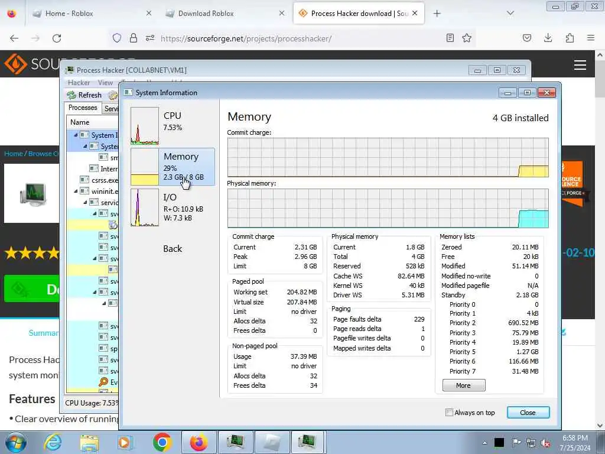The image size is (605, 454).
Task: Open the SourceForge hamburger menu
Action: pyautogui.click(x=580, y=65)
